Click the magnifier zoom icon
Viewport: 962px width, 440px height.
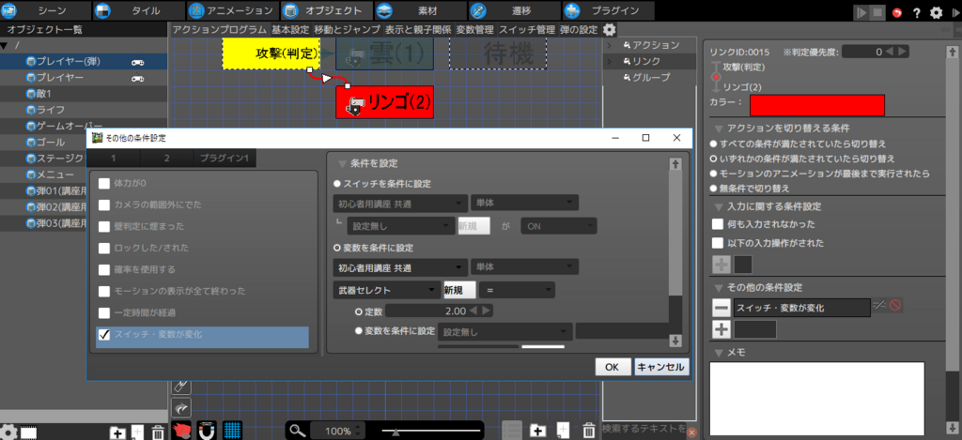point(298,431)
